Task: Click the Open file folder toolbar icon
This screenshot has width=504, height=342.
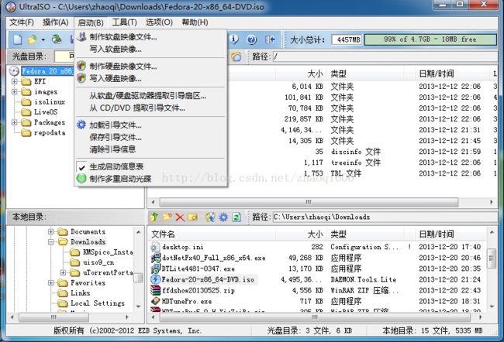Action: [32, 39]
